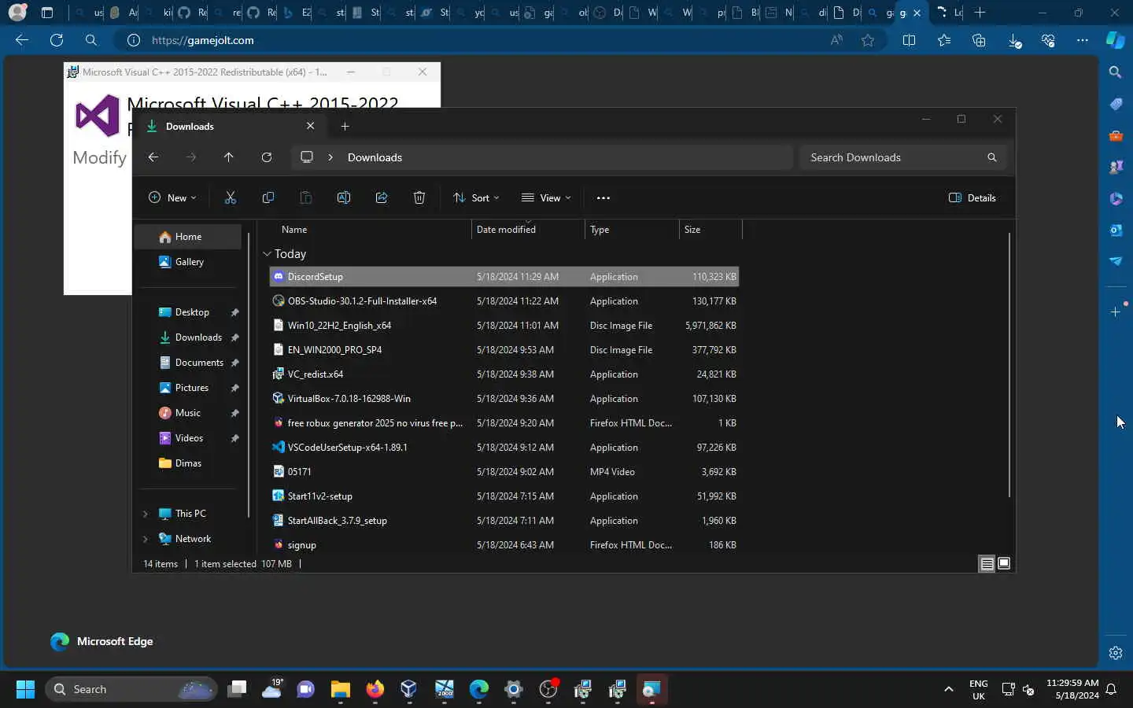Open Edge Collections icon in toolbar
Viewport: 1133px width, 708px height.
coord(979,40)
